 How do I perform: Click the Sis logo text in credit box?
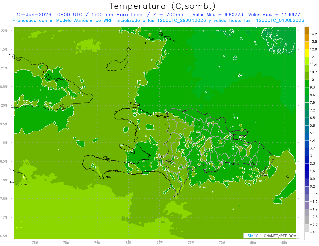point(250,236)
